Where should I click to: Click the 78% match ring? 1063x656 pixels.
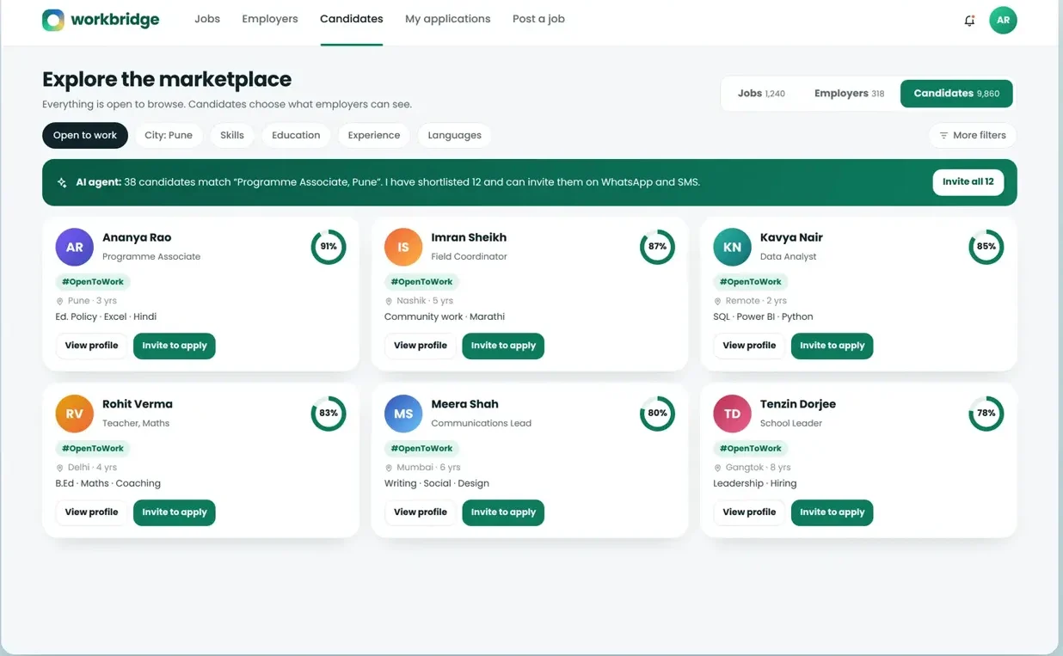pos(986,414)
